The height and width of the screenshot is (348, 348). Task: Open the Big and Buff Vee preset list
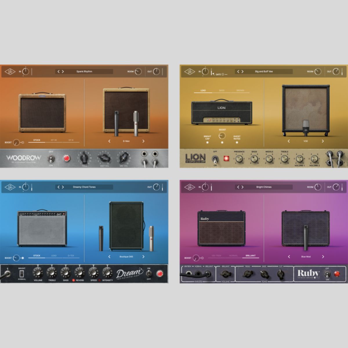[x=264, y=71]
